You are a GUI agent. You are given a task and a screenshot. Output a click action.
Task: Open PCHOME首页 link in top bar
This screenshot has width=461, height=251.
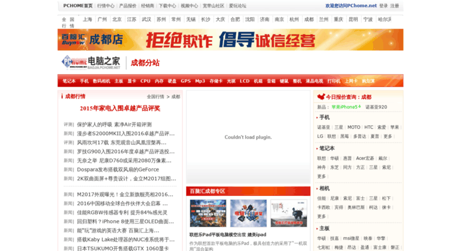[78, 5]
